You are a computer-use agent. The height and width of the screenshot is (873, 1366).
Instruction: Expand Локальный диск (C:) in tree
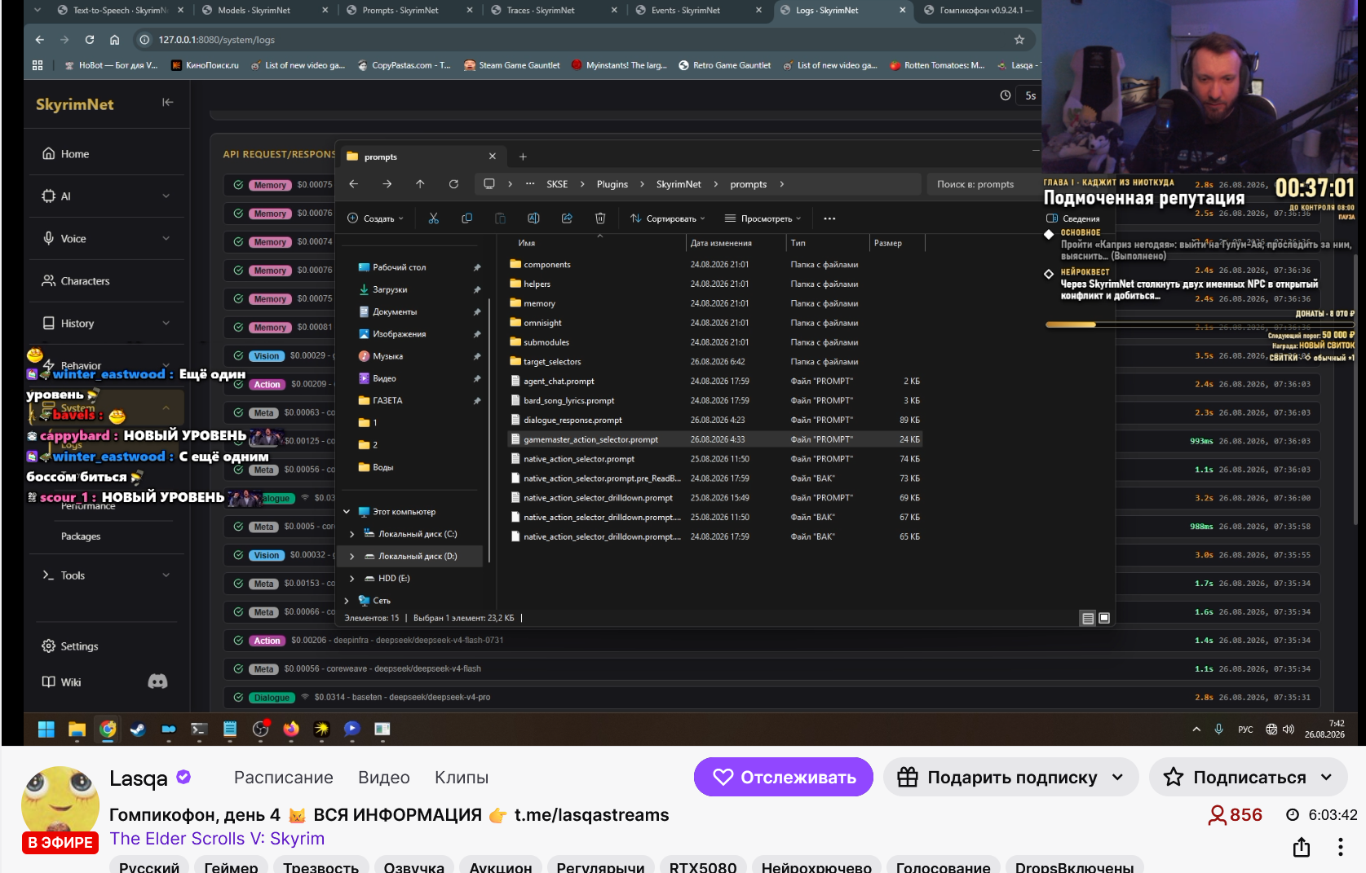pyautogui.click(x=351, y=534)
